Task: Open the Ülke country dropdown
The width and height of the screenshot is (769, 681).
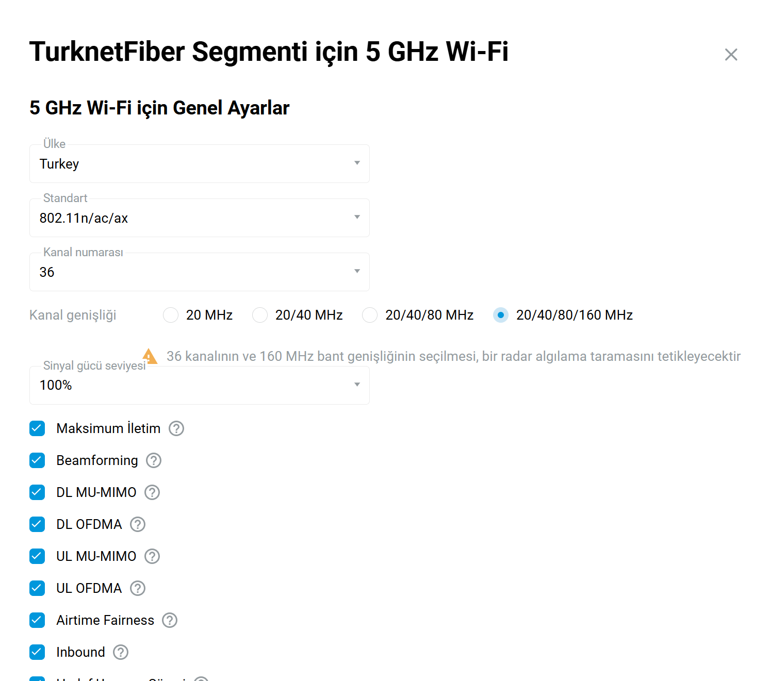Action: 200,164
